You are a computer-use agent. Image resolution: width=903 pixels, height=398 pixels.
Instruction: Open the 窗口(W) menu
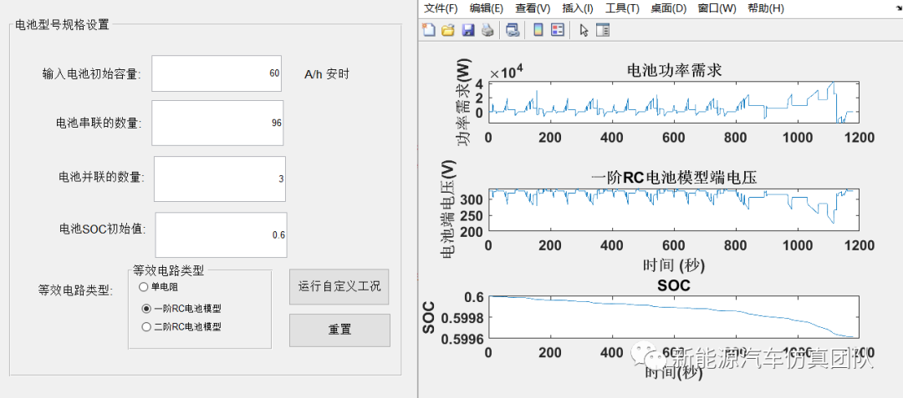(717, 8)
